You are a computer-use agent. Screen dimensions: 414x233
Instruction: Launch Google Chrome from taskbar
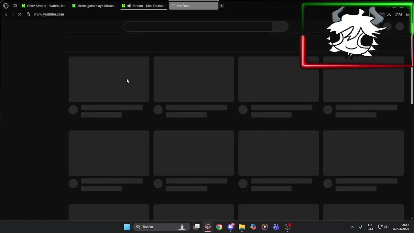219,227
